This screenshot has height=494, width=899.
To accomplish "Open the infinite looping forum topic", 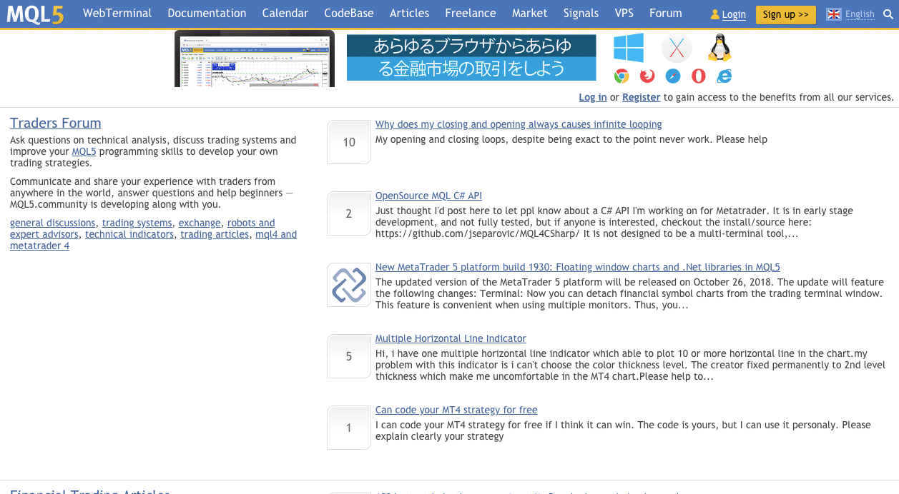I will pyautogui.click(x=519, y=124).
